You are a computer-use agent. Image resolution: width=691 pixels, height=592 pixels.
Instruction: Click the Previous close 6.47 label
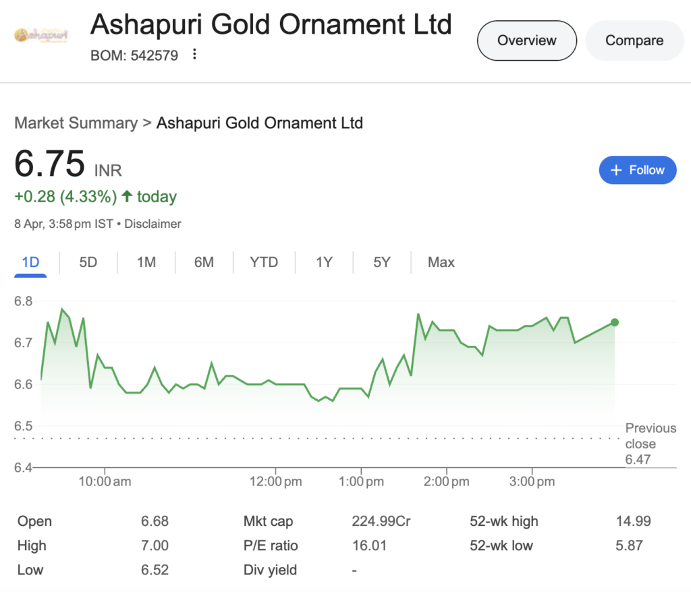coord(651,444)
